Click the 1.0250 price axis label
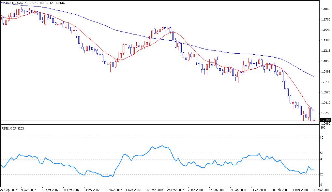 pyautogui.click(x=326, y=113)
